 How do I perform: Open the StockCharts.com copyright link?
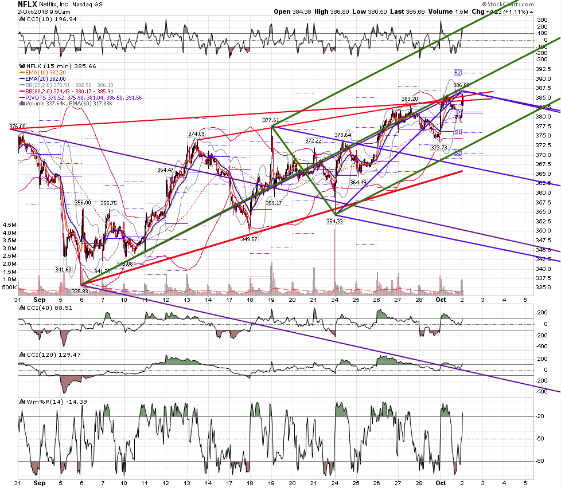coord(508,4)
